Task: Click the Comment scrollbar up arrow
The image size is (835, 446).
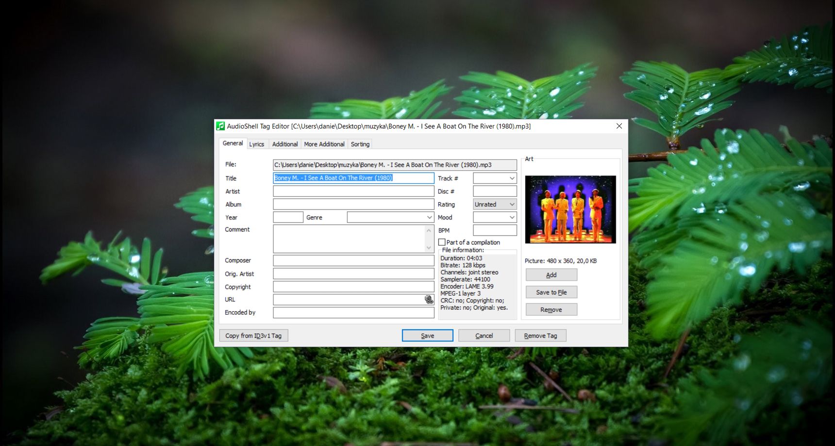Action: point(429,230)
